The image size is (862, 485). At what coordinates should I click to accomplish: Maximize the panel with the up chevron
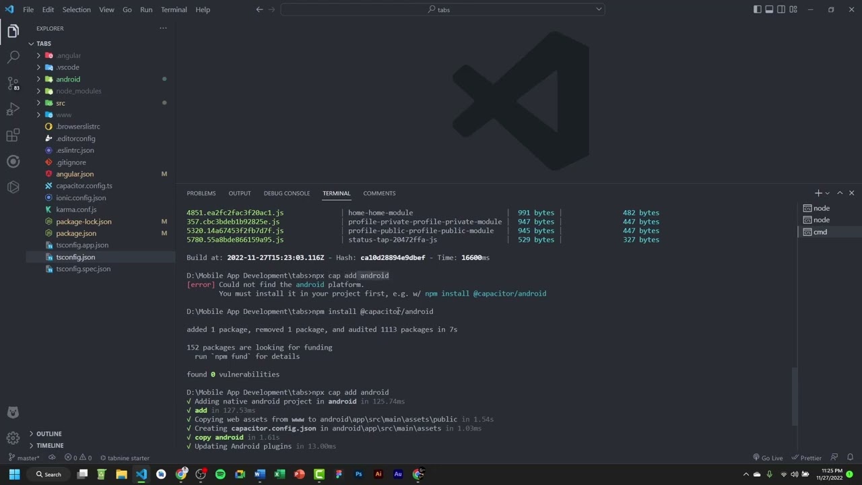tap(840, 193)
